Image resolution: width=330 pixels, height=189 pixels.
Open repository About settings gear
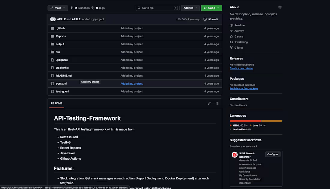point(280,7)
